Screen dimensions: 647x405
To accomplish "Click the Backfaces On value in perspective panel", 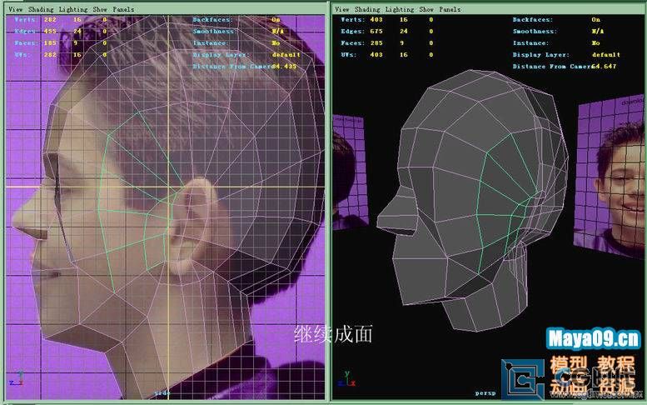I will [x=595, y=19].
